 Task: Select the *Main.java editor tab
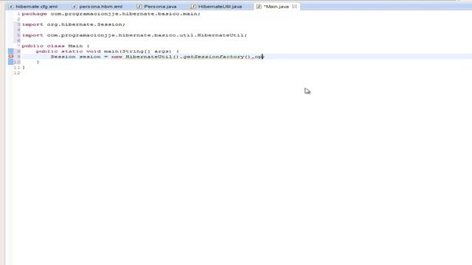276,7
